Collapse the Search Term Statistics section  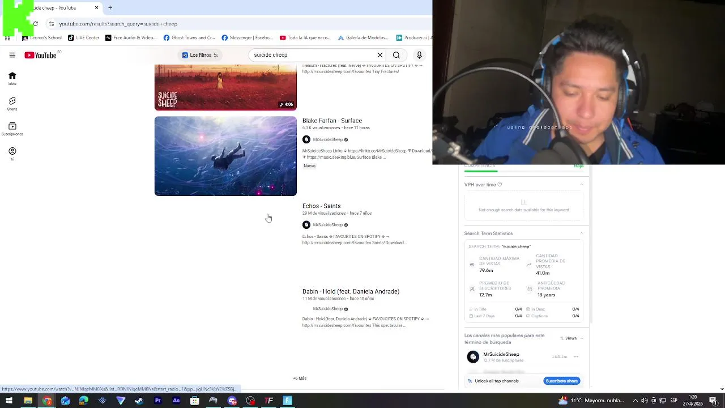click(x=582, y=233)
